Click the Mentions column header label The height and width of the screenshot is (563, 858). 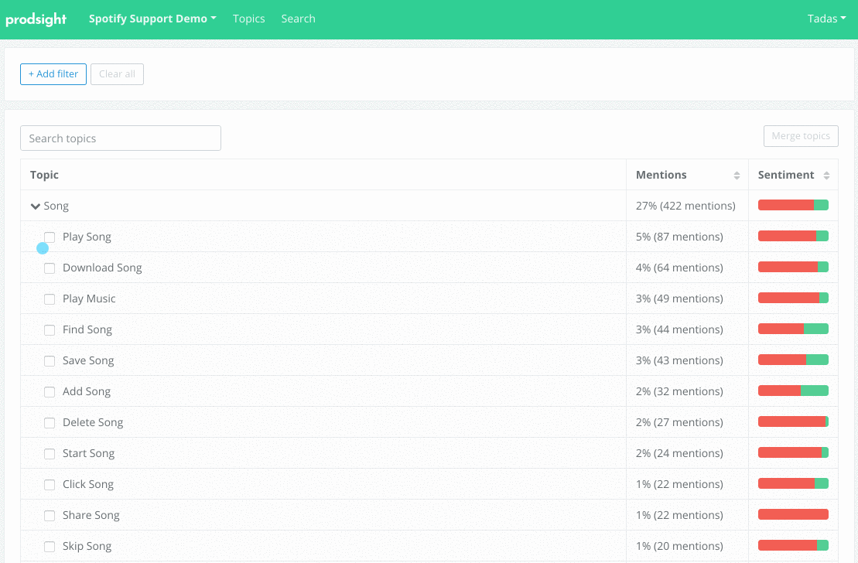[661, 175]
